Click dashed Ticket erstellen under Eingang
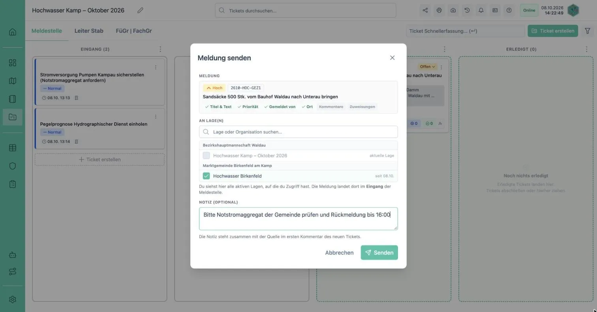Viewport: 597px width, 312px height. click(x=99, y=159)
